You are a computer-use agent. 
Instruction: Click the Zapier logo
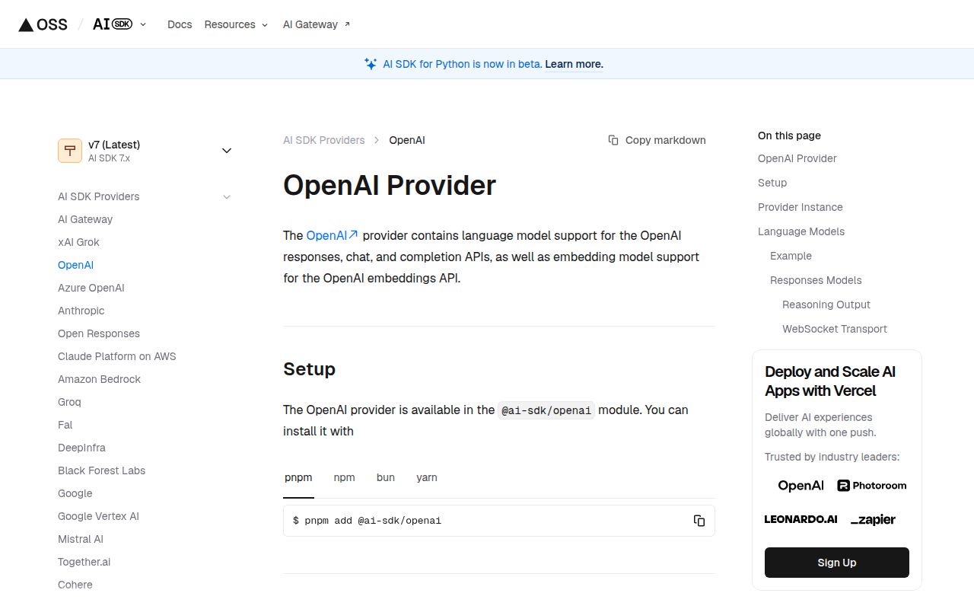pyautogui.click(x=873, y=519)
